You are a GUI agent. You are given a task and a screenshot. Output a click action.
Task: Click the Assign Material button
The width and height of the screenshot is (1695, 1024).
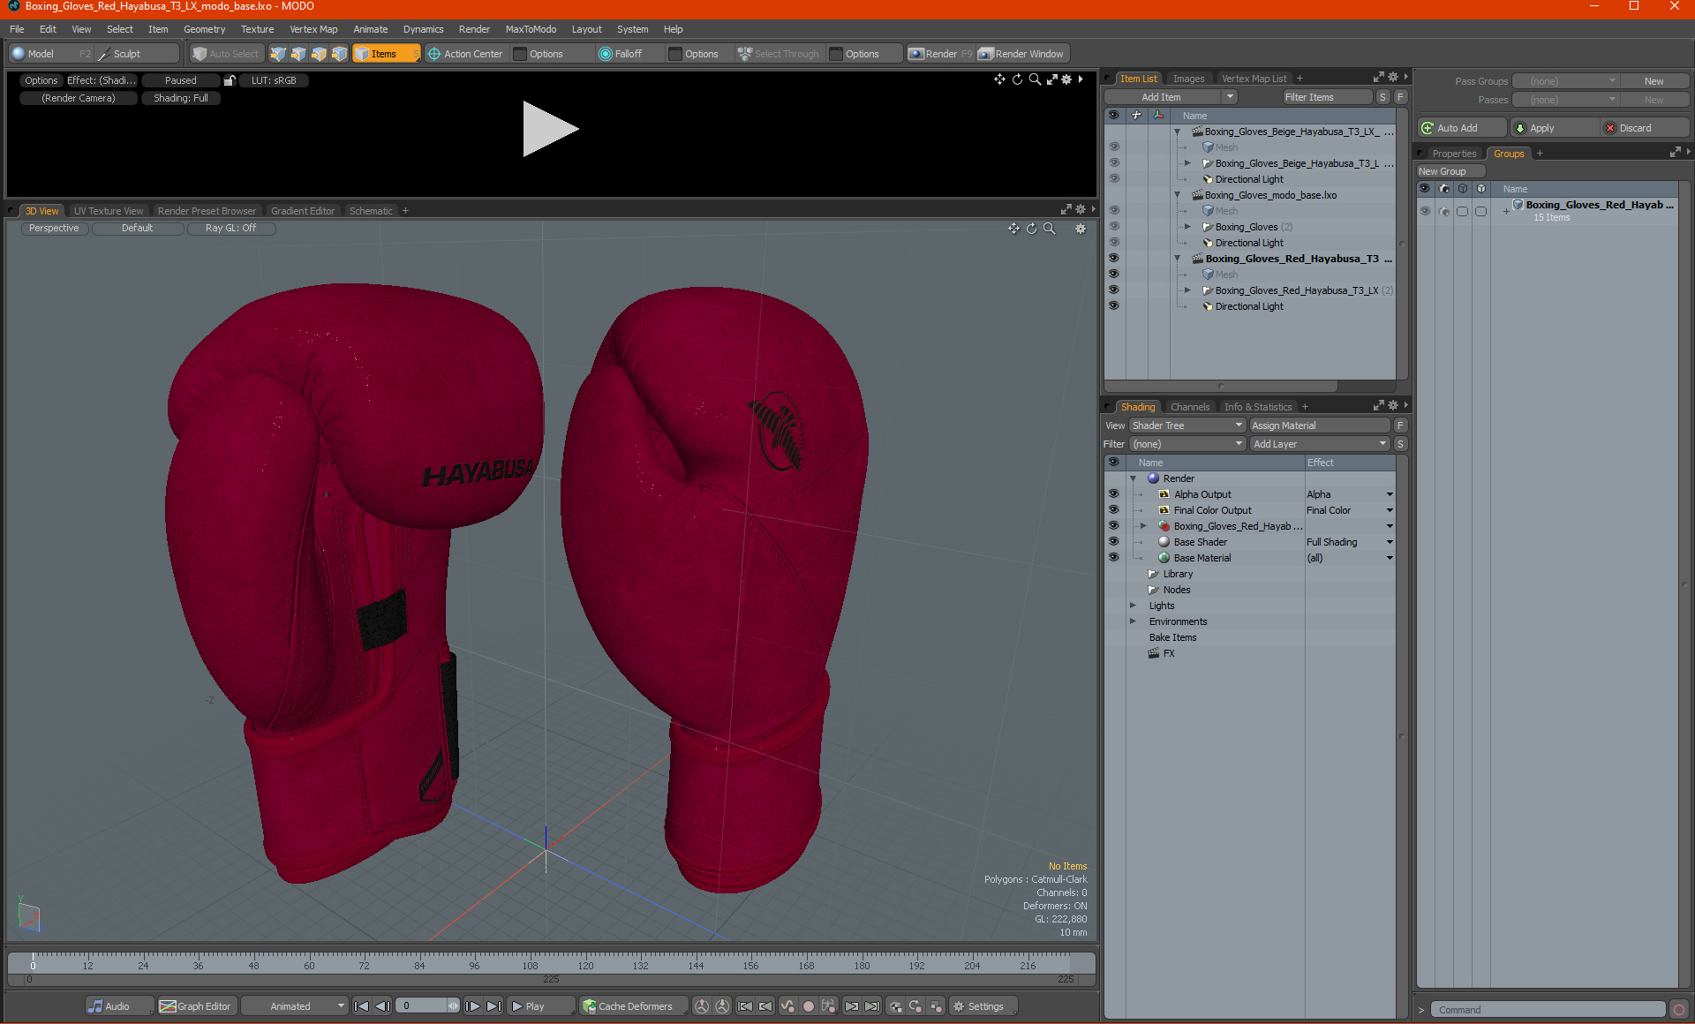pyautogui.click(x=1320, y=425)
